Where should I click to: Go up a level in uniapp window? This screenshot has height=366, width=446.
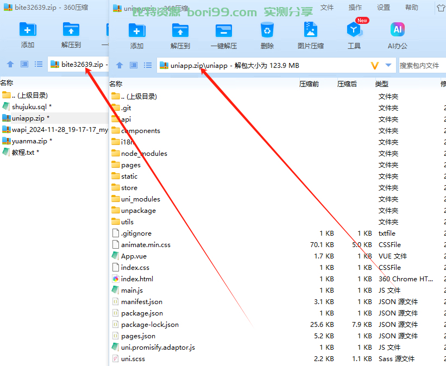[120, 65]
